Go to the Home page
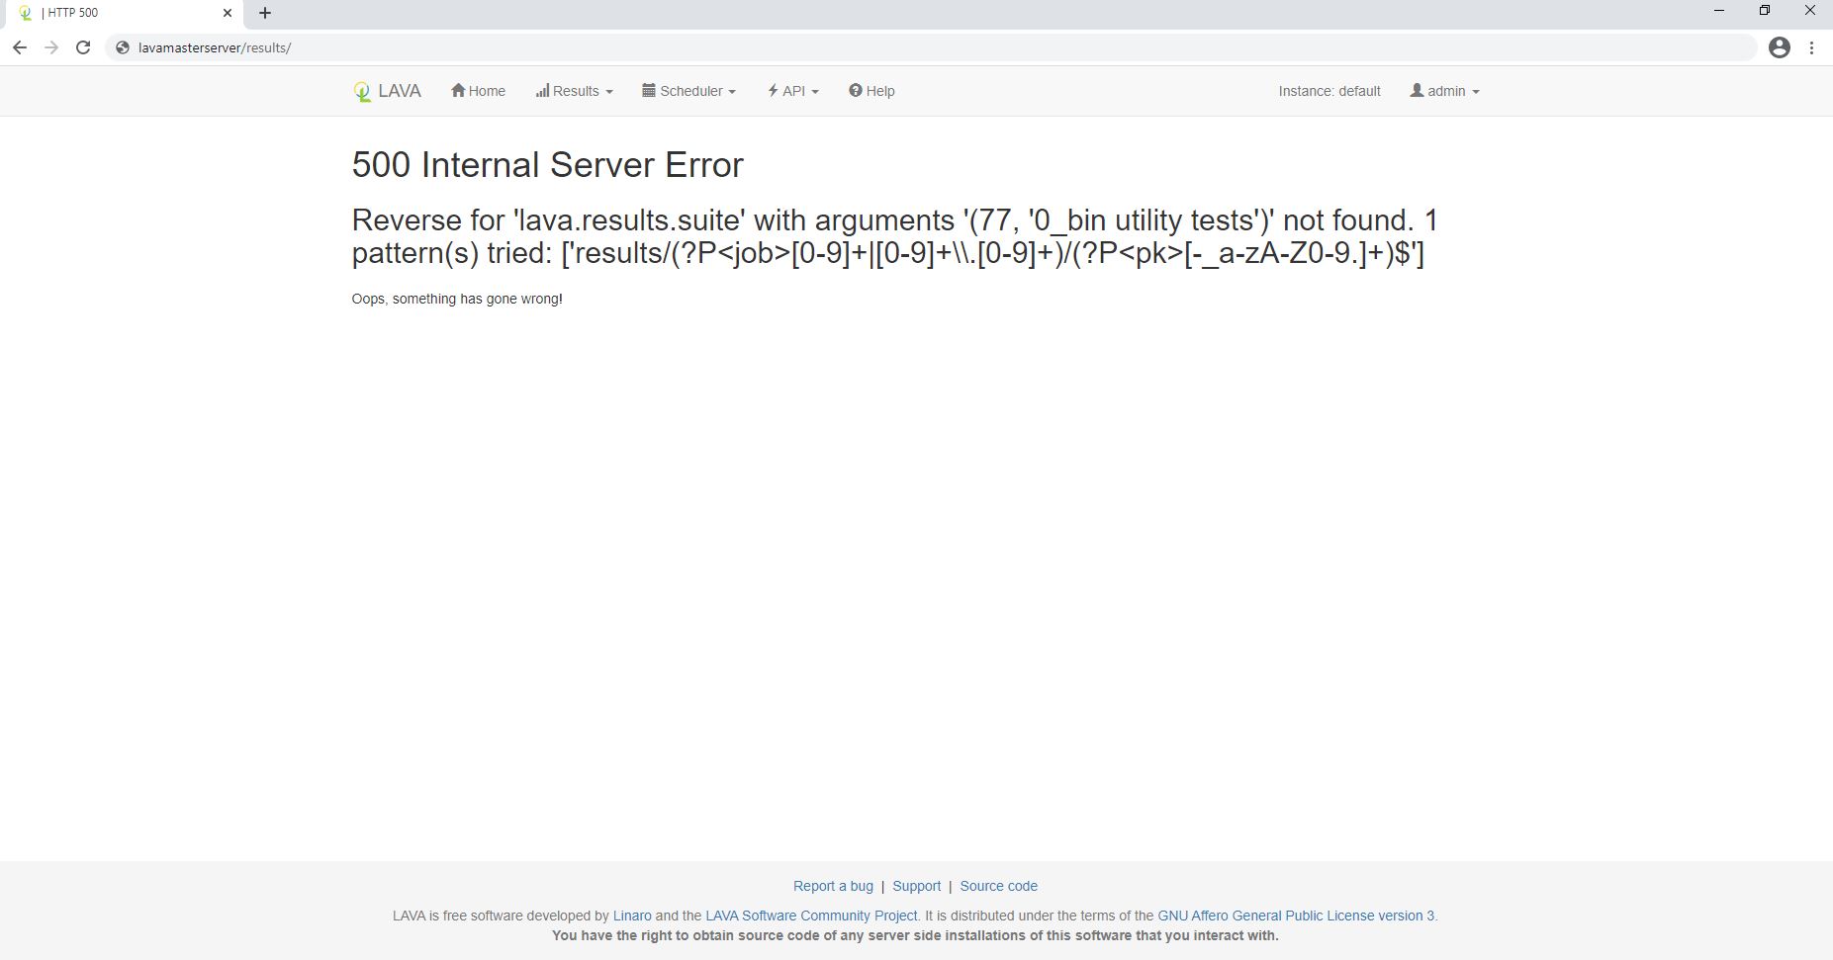This screenshot has width=1833, height=960. tap(478, 91)
